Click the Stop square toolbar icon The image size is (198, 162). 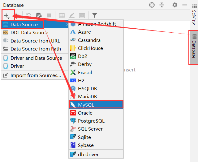point(49,15)
